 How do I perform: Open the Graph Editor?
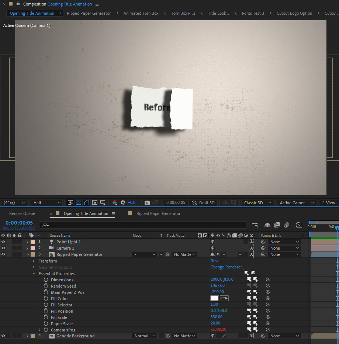pyautogui.click(x=299, y=225)
